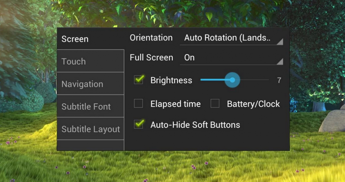Enable the Elapsed time checkbox
345x182 pixels.
click(138, 104)
